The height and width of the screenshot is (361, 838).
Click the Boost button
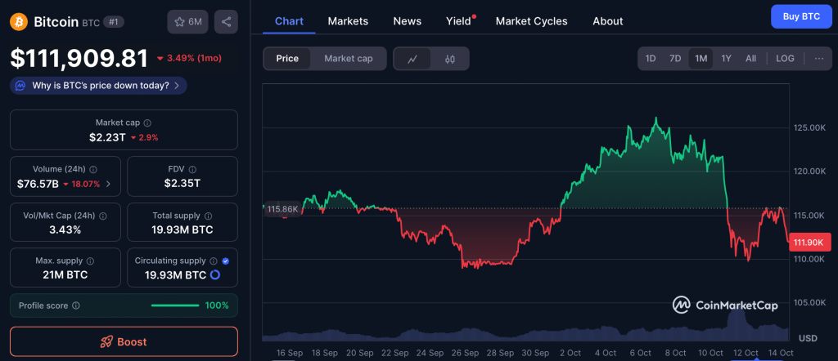(124, 341)
